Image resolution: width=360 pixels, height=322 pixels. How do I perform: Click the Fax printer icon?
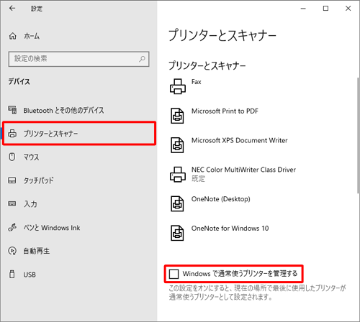click(x=178, y=86)
